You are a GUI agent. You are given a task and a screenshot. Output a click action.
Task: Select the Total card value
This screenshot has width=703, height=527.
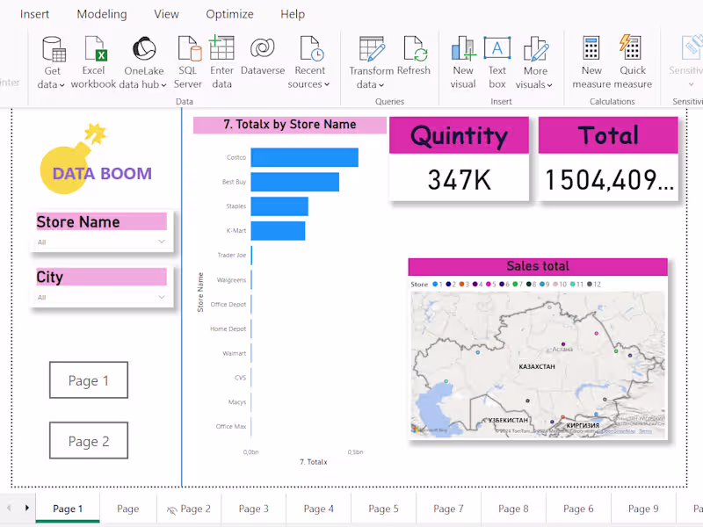[609, 180]
